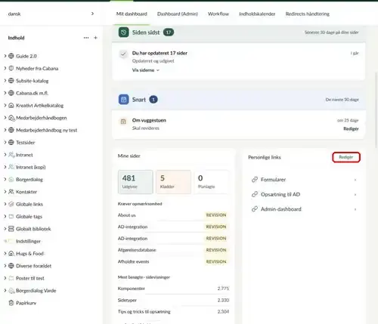Viewport: 378px width, 324px height.
Task: Click the icon beside Nyheder fra Cabana
Action: [11, 68]
